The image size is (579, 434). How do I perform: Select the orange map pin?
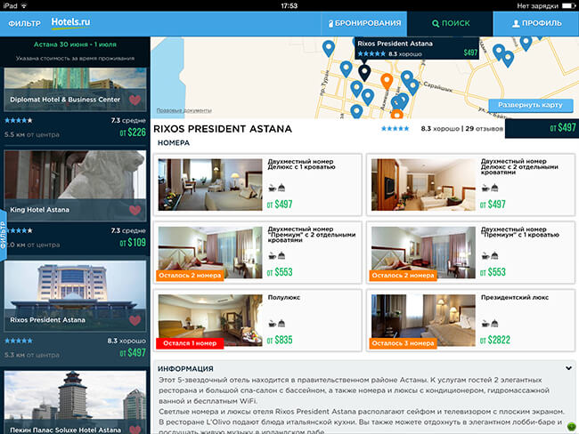(387, 81)
